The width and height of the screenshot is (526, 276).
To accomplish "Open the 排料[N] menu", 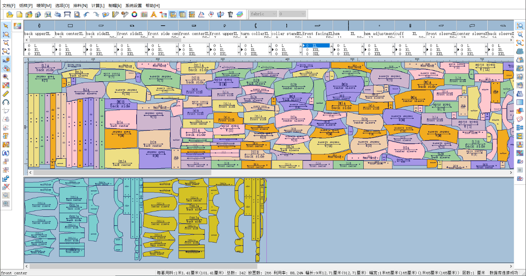I will tap(80, 6).
